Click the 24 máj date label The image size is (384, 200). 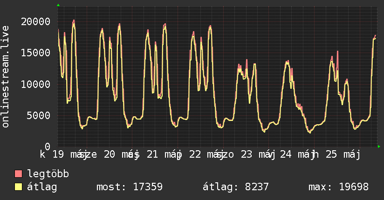[297, 155]
